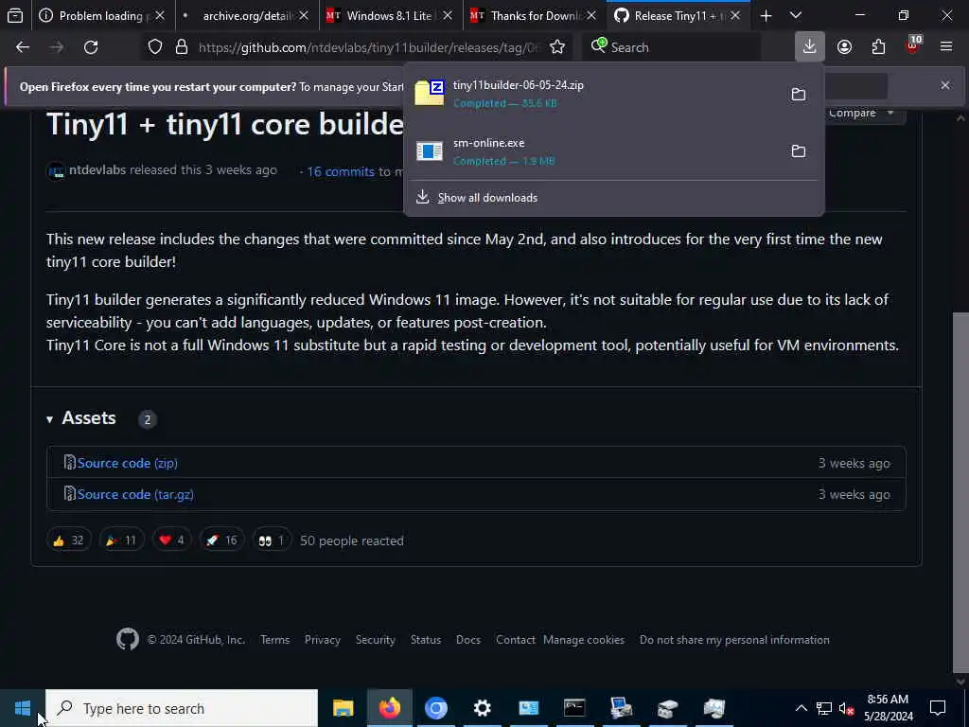Click taskbar Type here to search
The width and height of the screenshot is (969, 727).
(182, 708)
